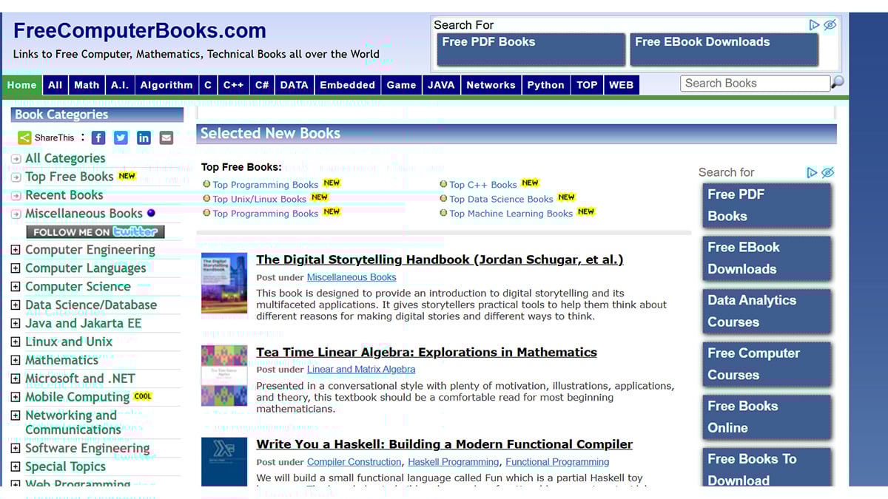Click the green ShareThis share icon

pos(24,138)
